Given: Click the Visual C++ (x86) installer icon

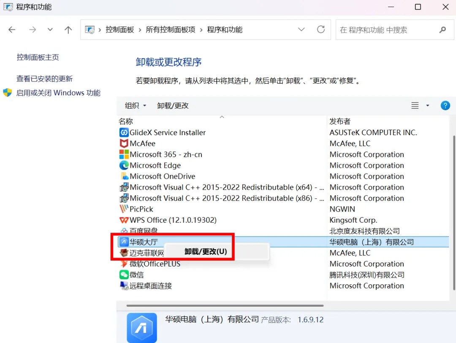Looking at the screenshot, I should pos(124,198).
